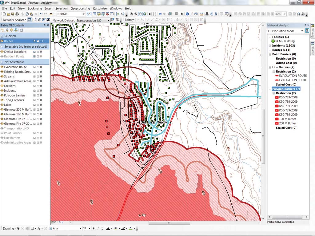
Task: Switch TOC to List By Source
Action: pyautogui.click(x=7, y=30)
